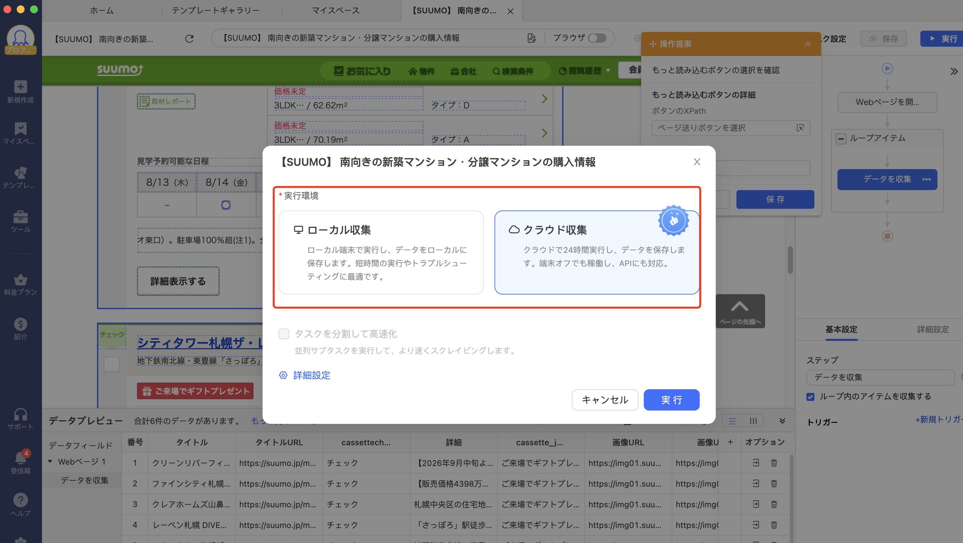The width and height of the screenshot is (963, 543).
Task: Click the document icon in URL bar
Action: click(531, 38)
